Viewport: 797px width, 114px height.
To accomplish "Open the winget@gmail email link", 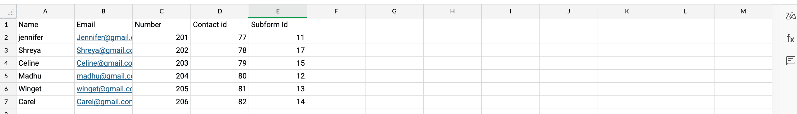I will point(104,89).
